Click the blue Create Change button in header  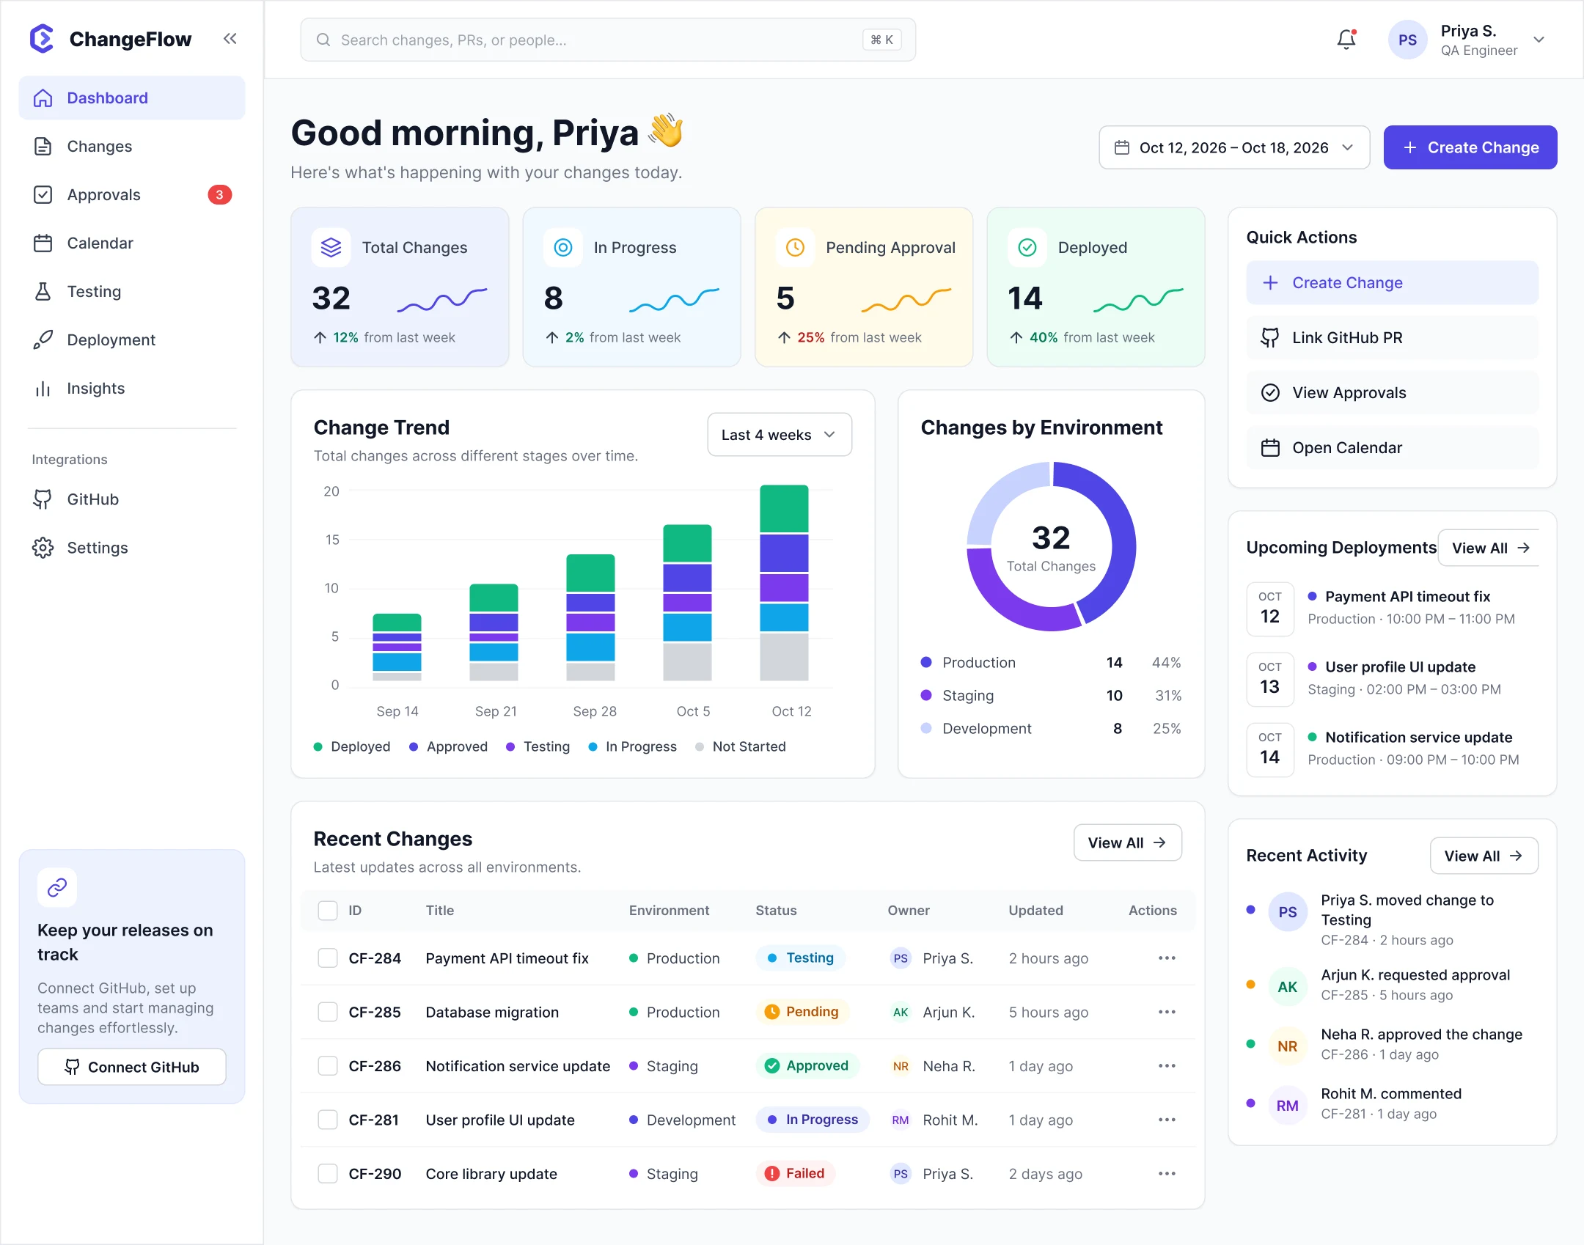(1470, 147)
